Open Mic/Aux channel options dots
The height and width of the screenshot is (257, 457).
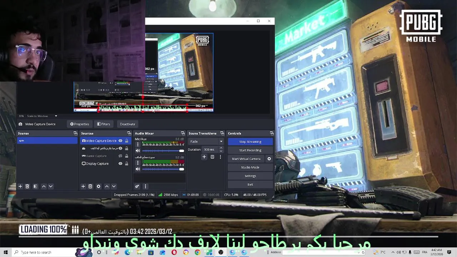click(138, 145)
